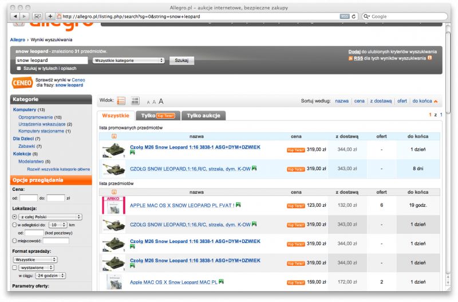Open Ceneo snow leopard phrase link
The width and height of the screenshot is (458, 302).
(x=69, y=85)
